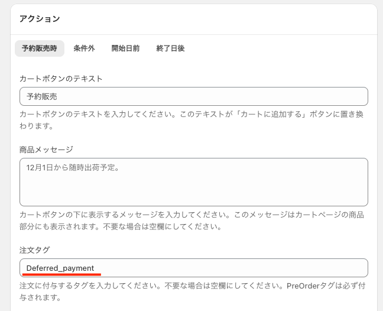Place cursor on 予約販売 text in cart field
Image resolution: width=383 pixels, height=311 pixels.
[42, 96]
